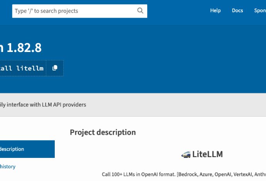Open the Help link in header
This screenshot has height=181, width=266.
[x=215, y=10]
